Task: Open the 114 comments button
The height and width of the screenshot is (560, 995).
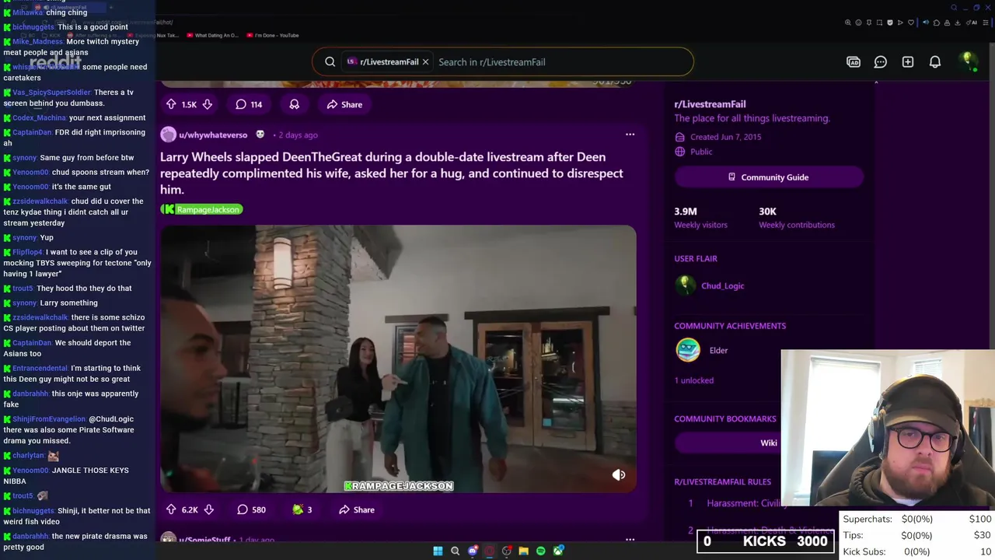Action: (249, 104)
